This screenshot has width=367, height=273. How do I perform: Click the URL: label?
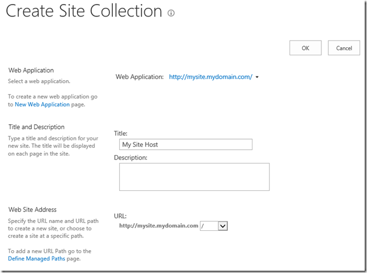point(120,216)
